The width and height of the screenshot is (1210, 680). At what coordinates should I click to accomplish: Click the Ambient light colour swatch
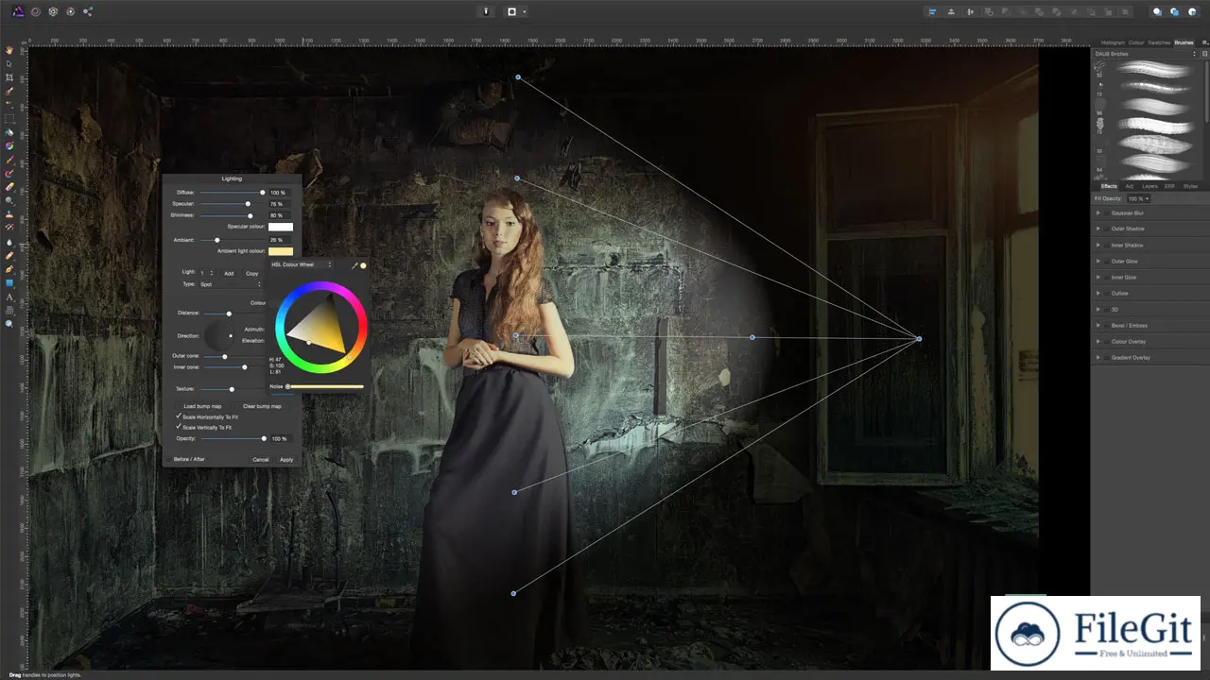tap(281, 251)
